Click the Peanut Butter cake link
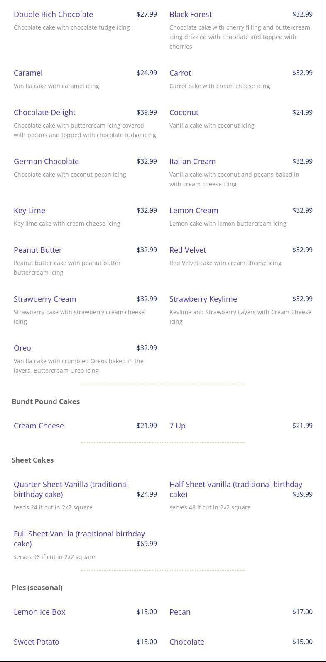This screenshot has height=662, width=326. coord(38,250)
